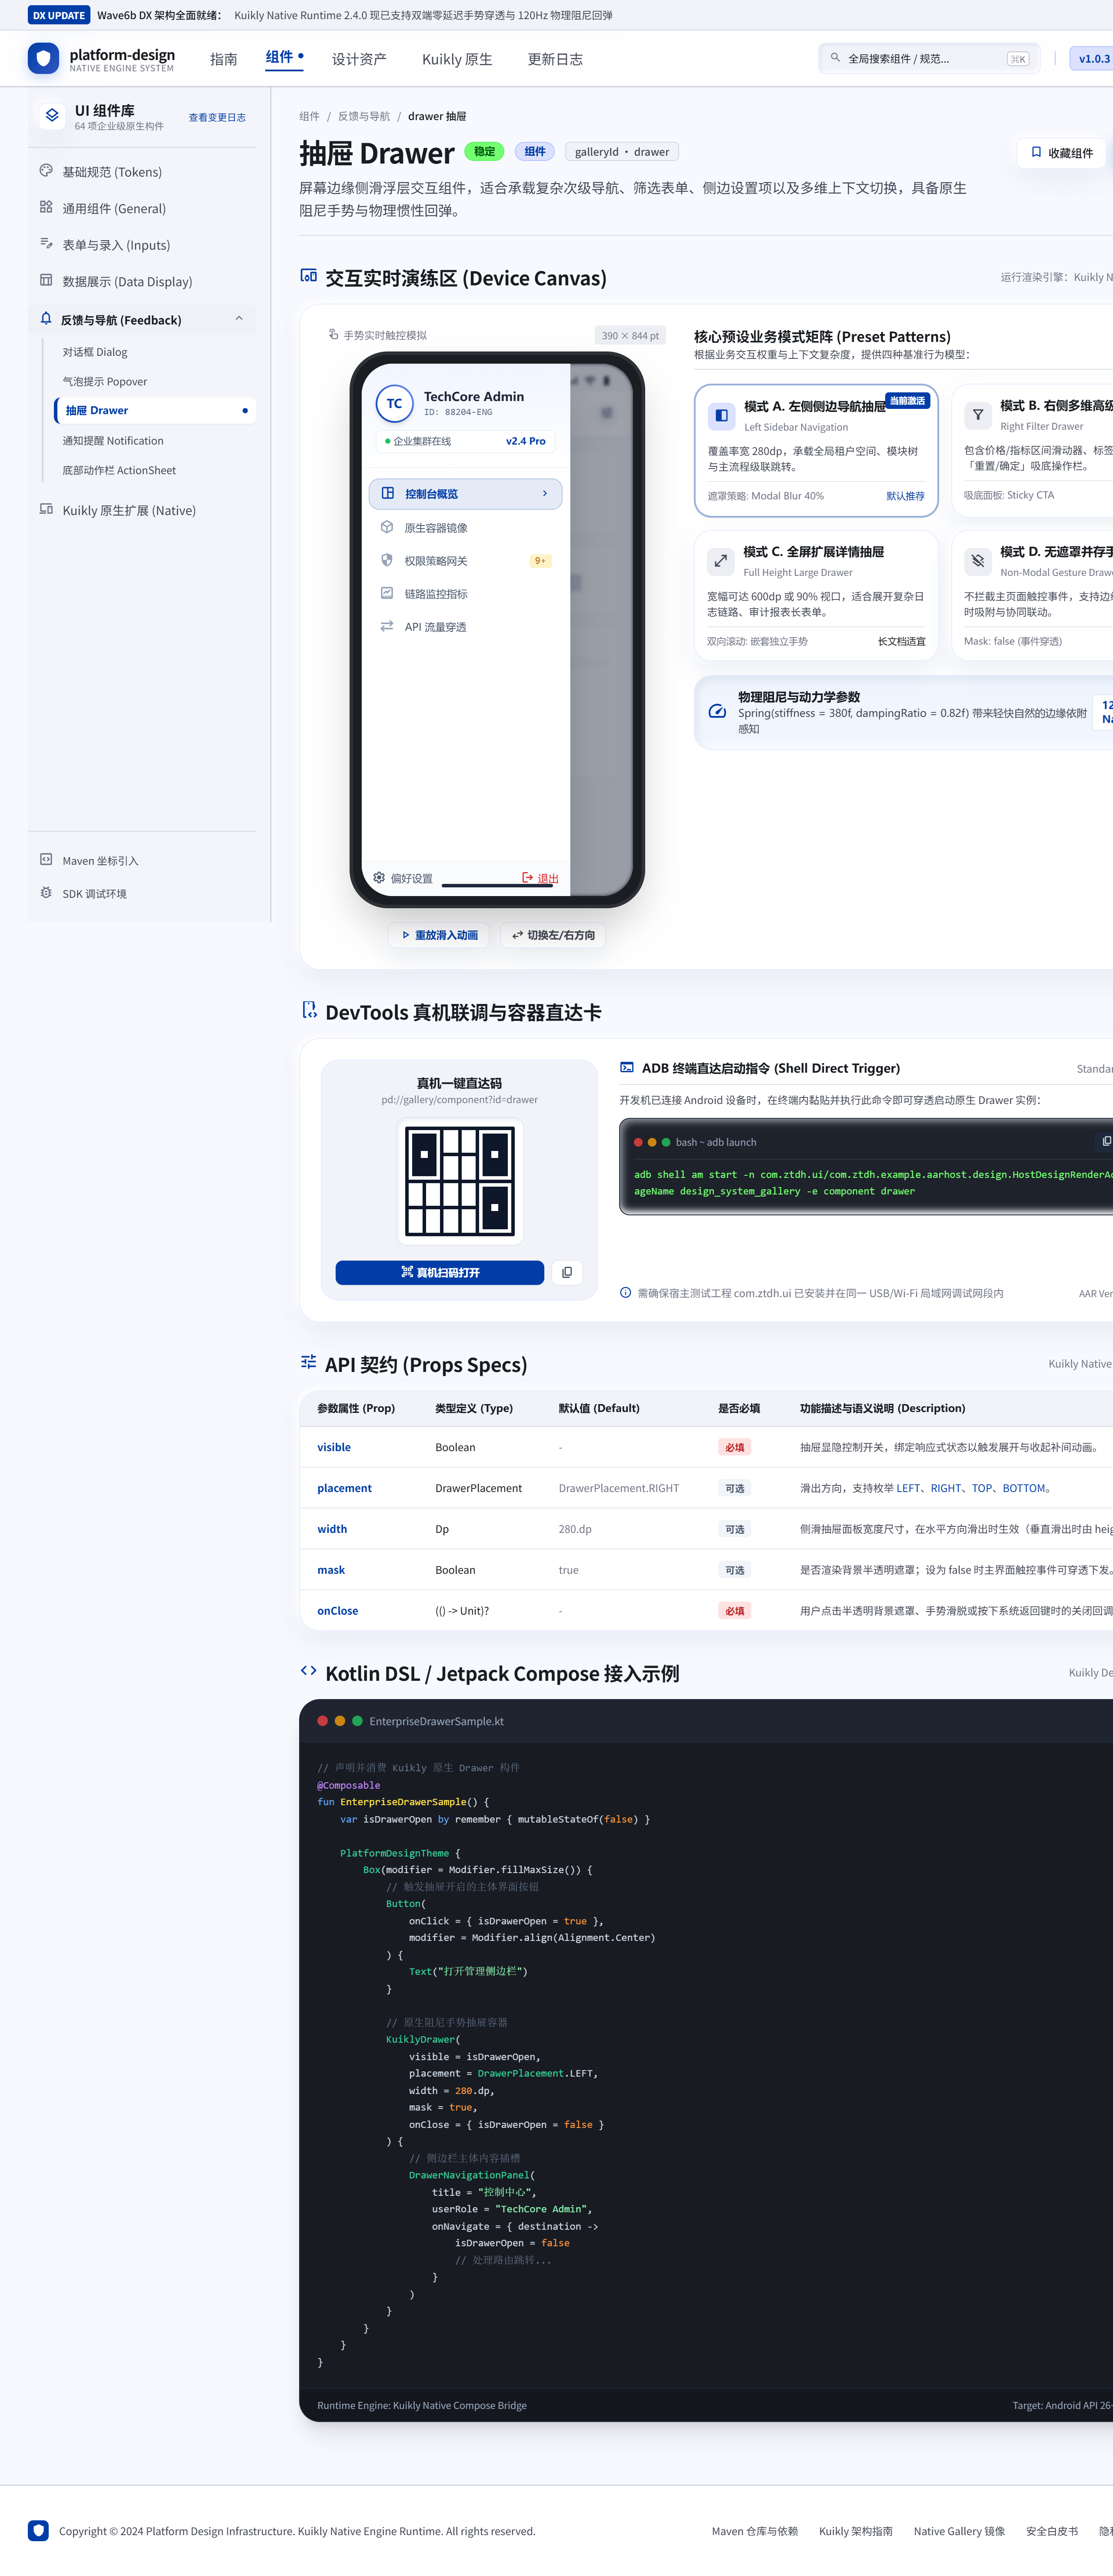Click the 偏好设置 gear icon in phone
This screenshot has height=2576, width=1113.
coord(380,878)
